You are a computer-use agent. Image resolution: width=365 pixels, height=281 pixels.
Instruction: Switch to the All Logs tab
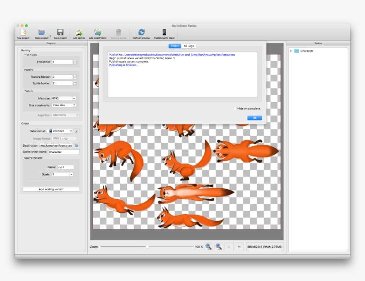(189, 46)
